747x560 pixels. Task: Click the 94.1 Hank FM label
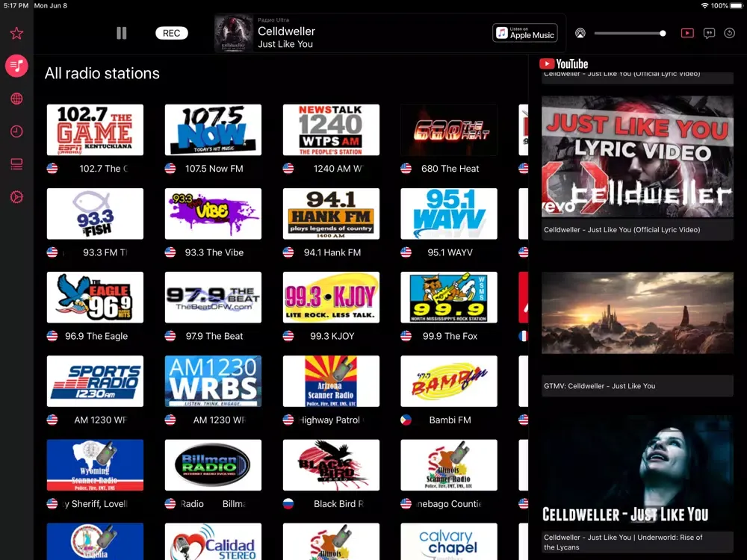click(x=332, y=252)
